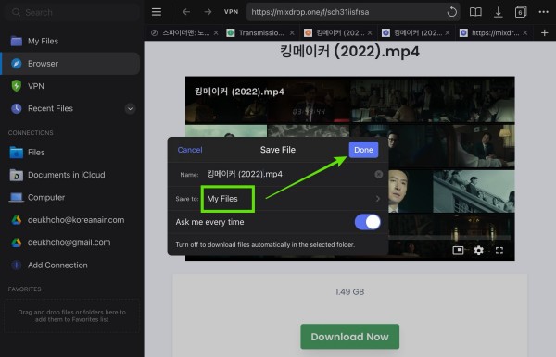Click Favorites drag and drop area

71,315
